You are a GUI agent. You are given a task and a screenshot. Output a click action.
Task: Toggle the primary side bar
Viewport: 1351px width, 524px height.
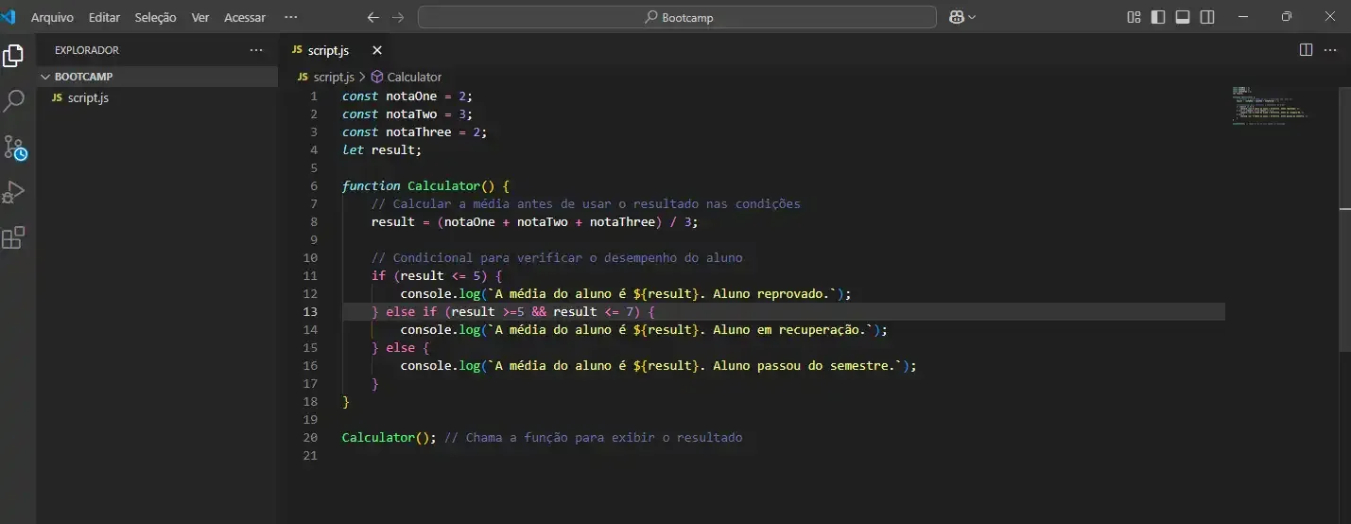[1158, 17]
